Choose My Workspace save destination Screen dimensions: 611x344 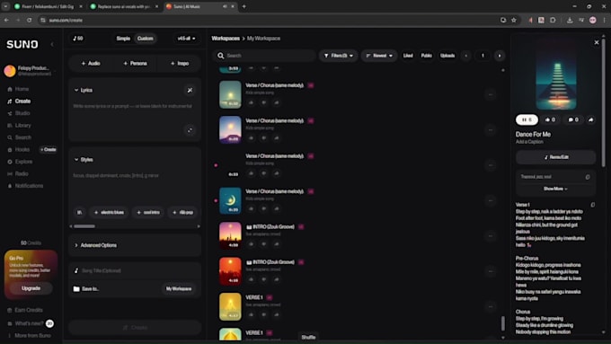click(x=179, y=288)
